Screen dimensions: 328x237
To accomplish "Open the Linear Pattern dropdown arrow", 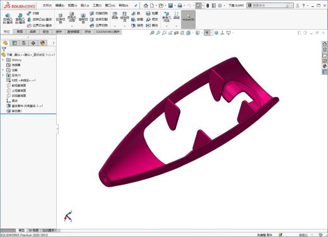I will coord(124,26).
